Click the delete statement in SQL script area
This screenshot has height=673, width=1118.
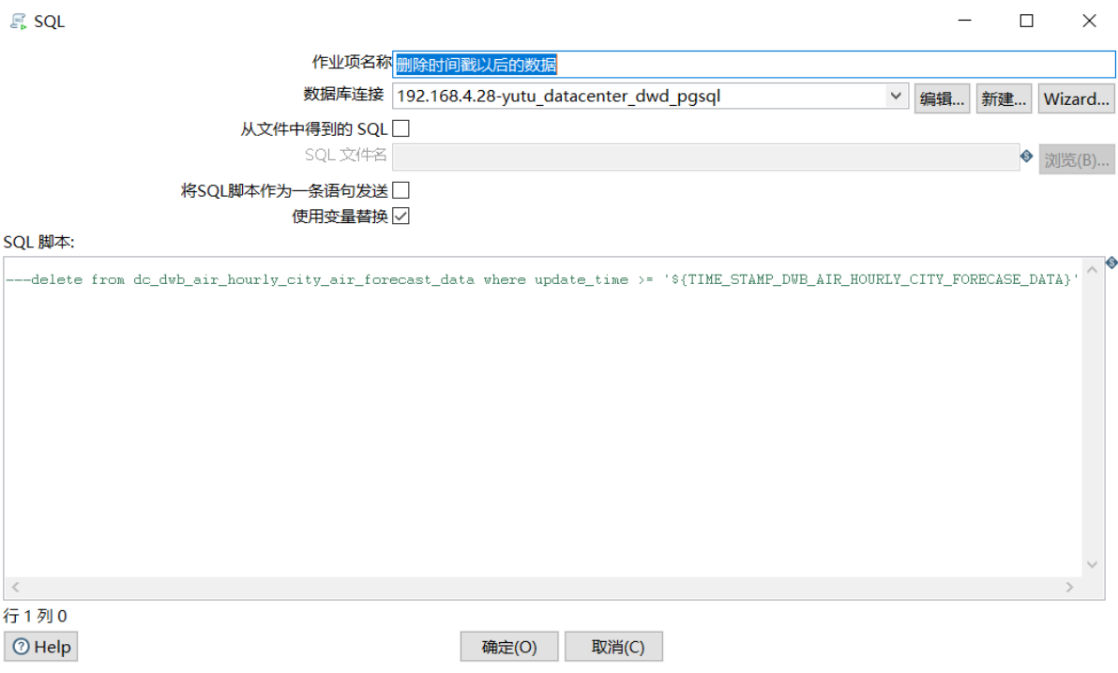[542, 279]
